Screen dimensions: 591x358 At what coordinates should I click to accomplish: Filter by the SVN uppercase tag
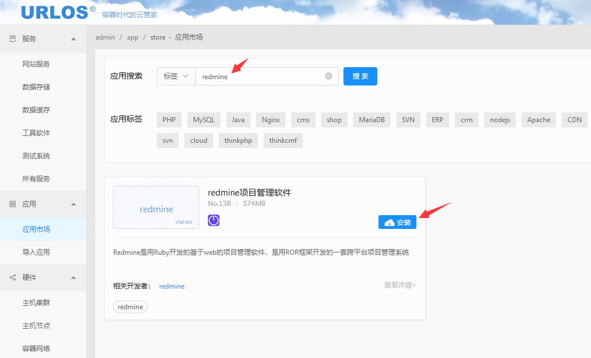[408, 120]
